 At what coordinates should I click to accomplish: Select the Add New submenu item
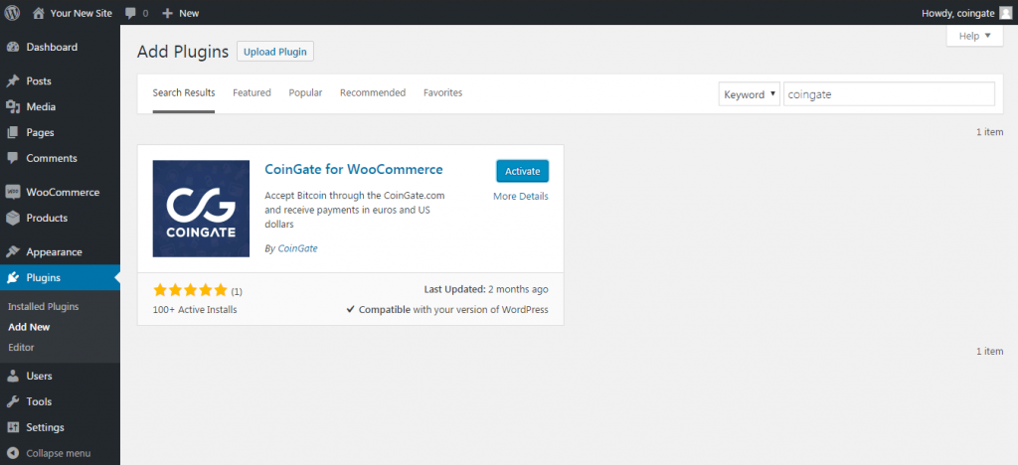(29, 328)
